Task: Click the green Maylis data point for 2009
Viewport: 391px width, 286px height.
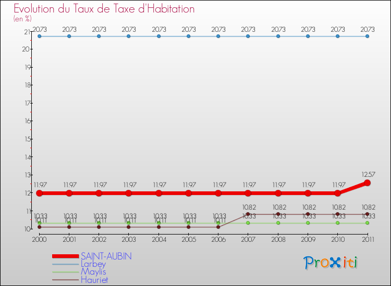Action: tap(308, 223)
